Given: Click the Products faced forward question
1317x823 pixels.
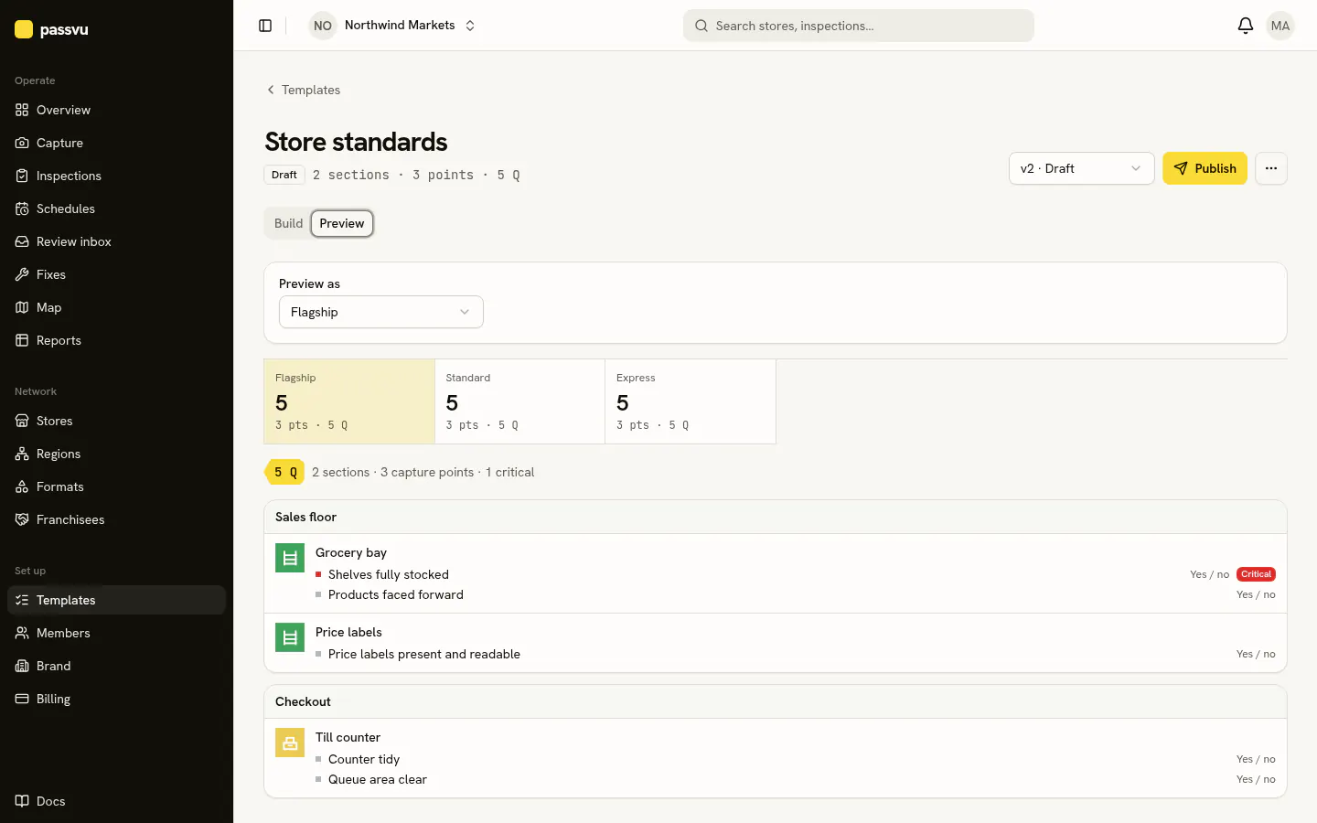Looking at the screenshot, I should [396, 594].
